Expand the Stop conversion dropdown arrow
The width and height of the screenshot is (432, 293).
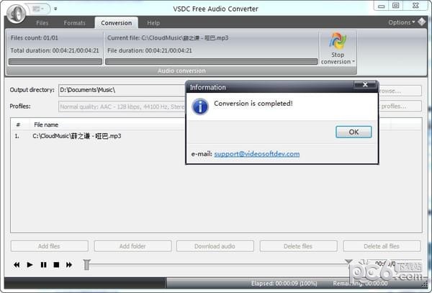pos(354,62)
